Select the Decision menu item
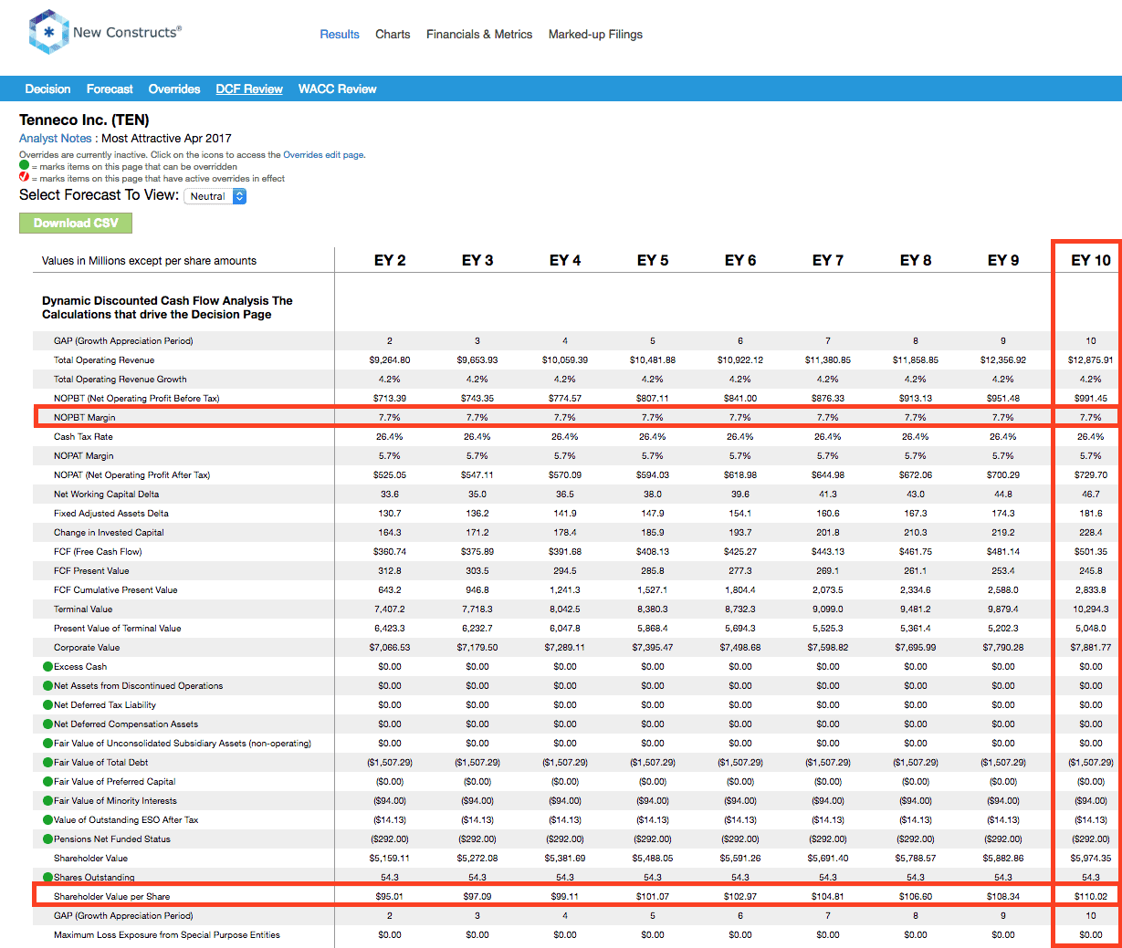The height and width of the screenshot is (948, 1122). [x=47, y=89]
